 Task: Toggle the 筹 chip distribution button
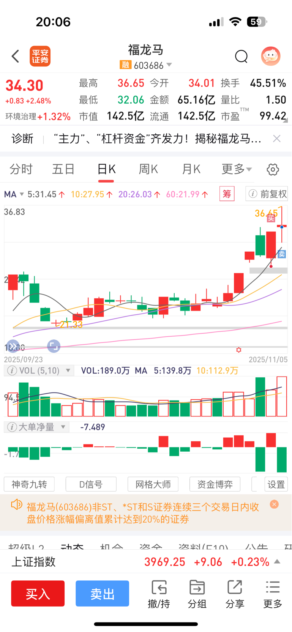point(227,194)
